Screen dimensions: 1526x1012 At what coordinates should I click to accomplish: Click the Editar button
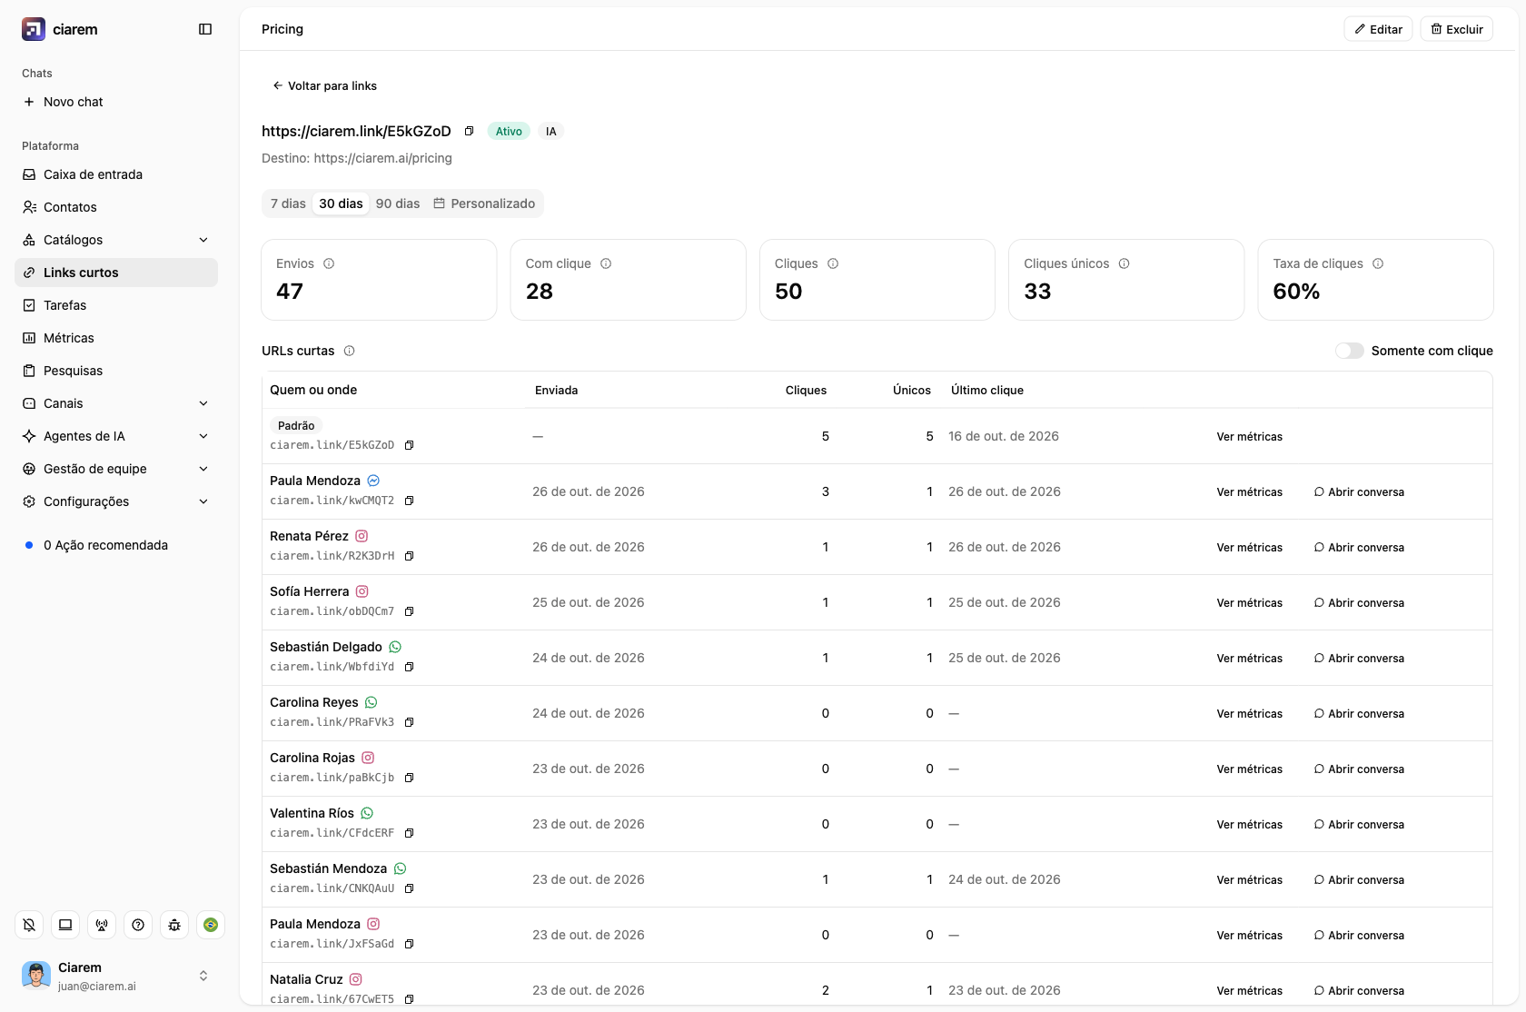point(1378,29)
